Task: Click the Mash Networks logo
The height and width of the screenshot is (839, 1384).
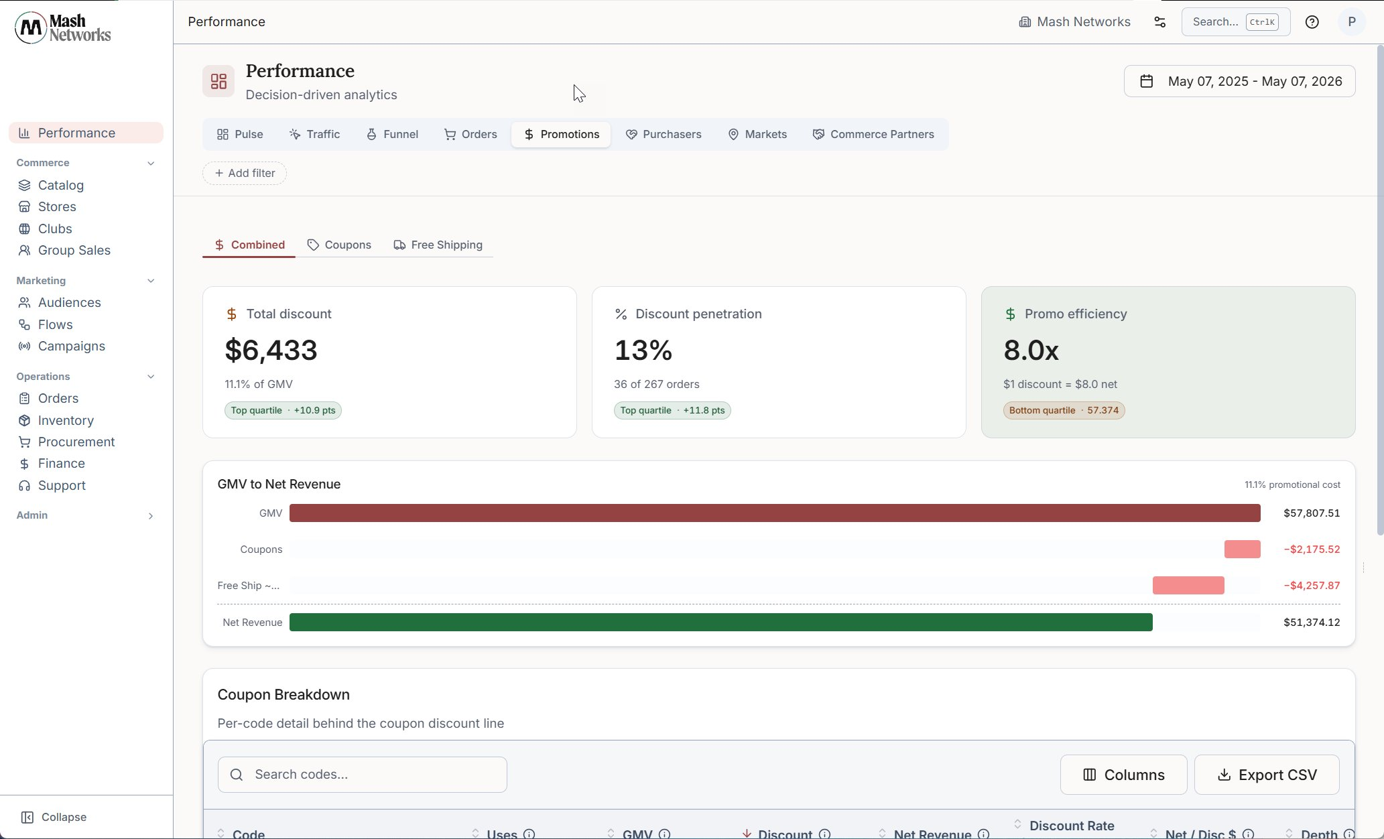Action: pos(63,27)
